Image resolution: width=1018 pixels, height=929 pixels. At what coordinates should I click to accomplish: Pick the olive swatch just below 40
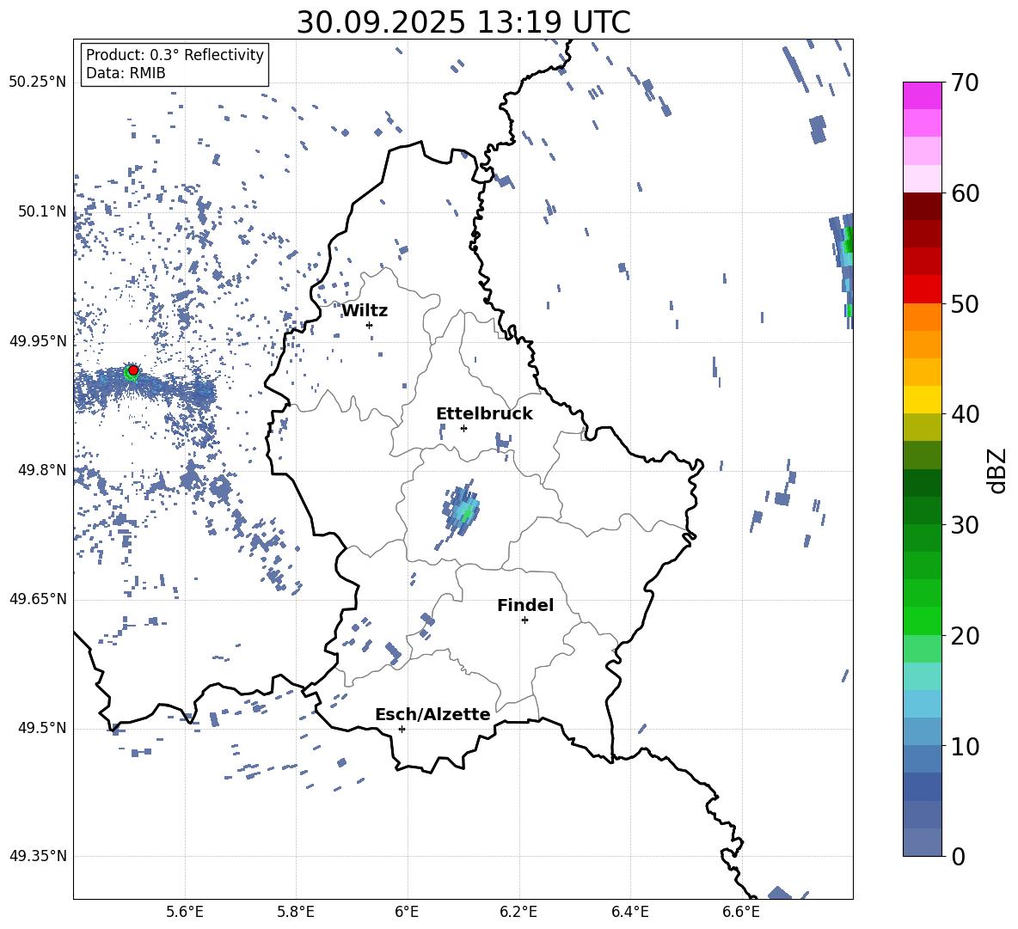coord(922,427)
